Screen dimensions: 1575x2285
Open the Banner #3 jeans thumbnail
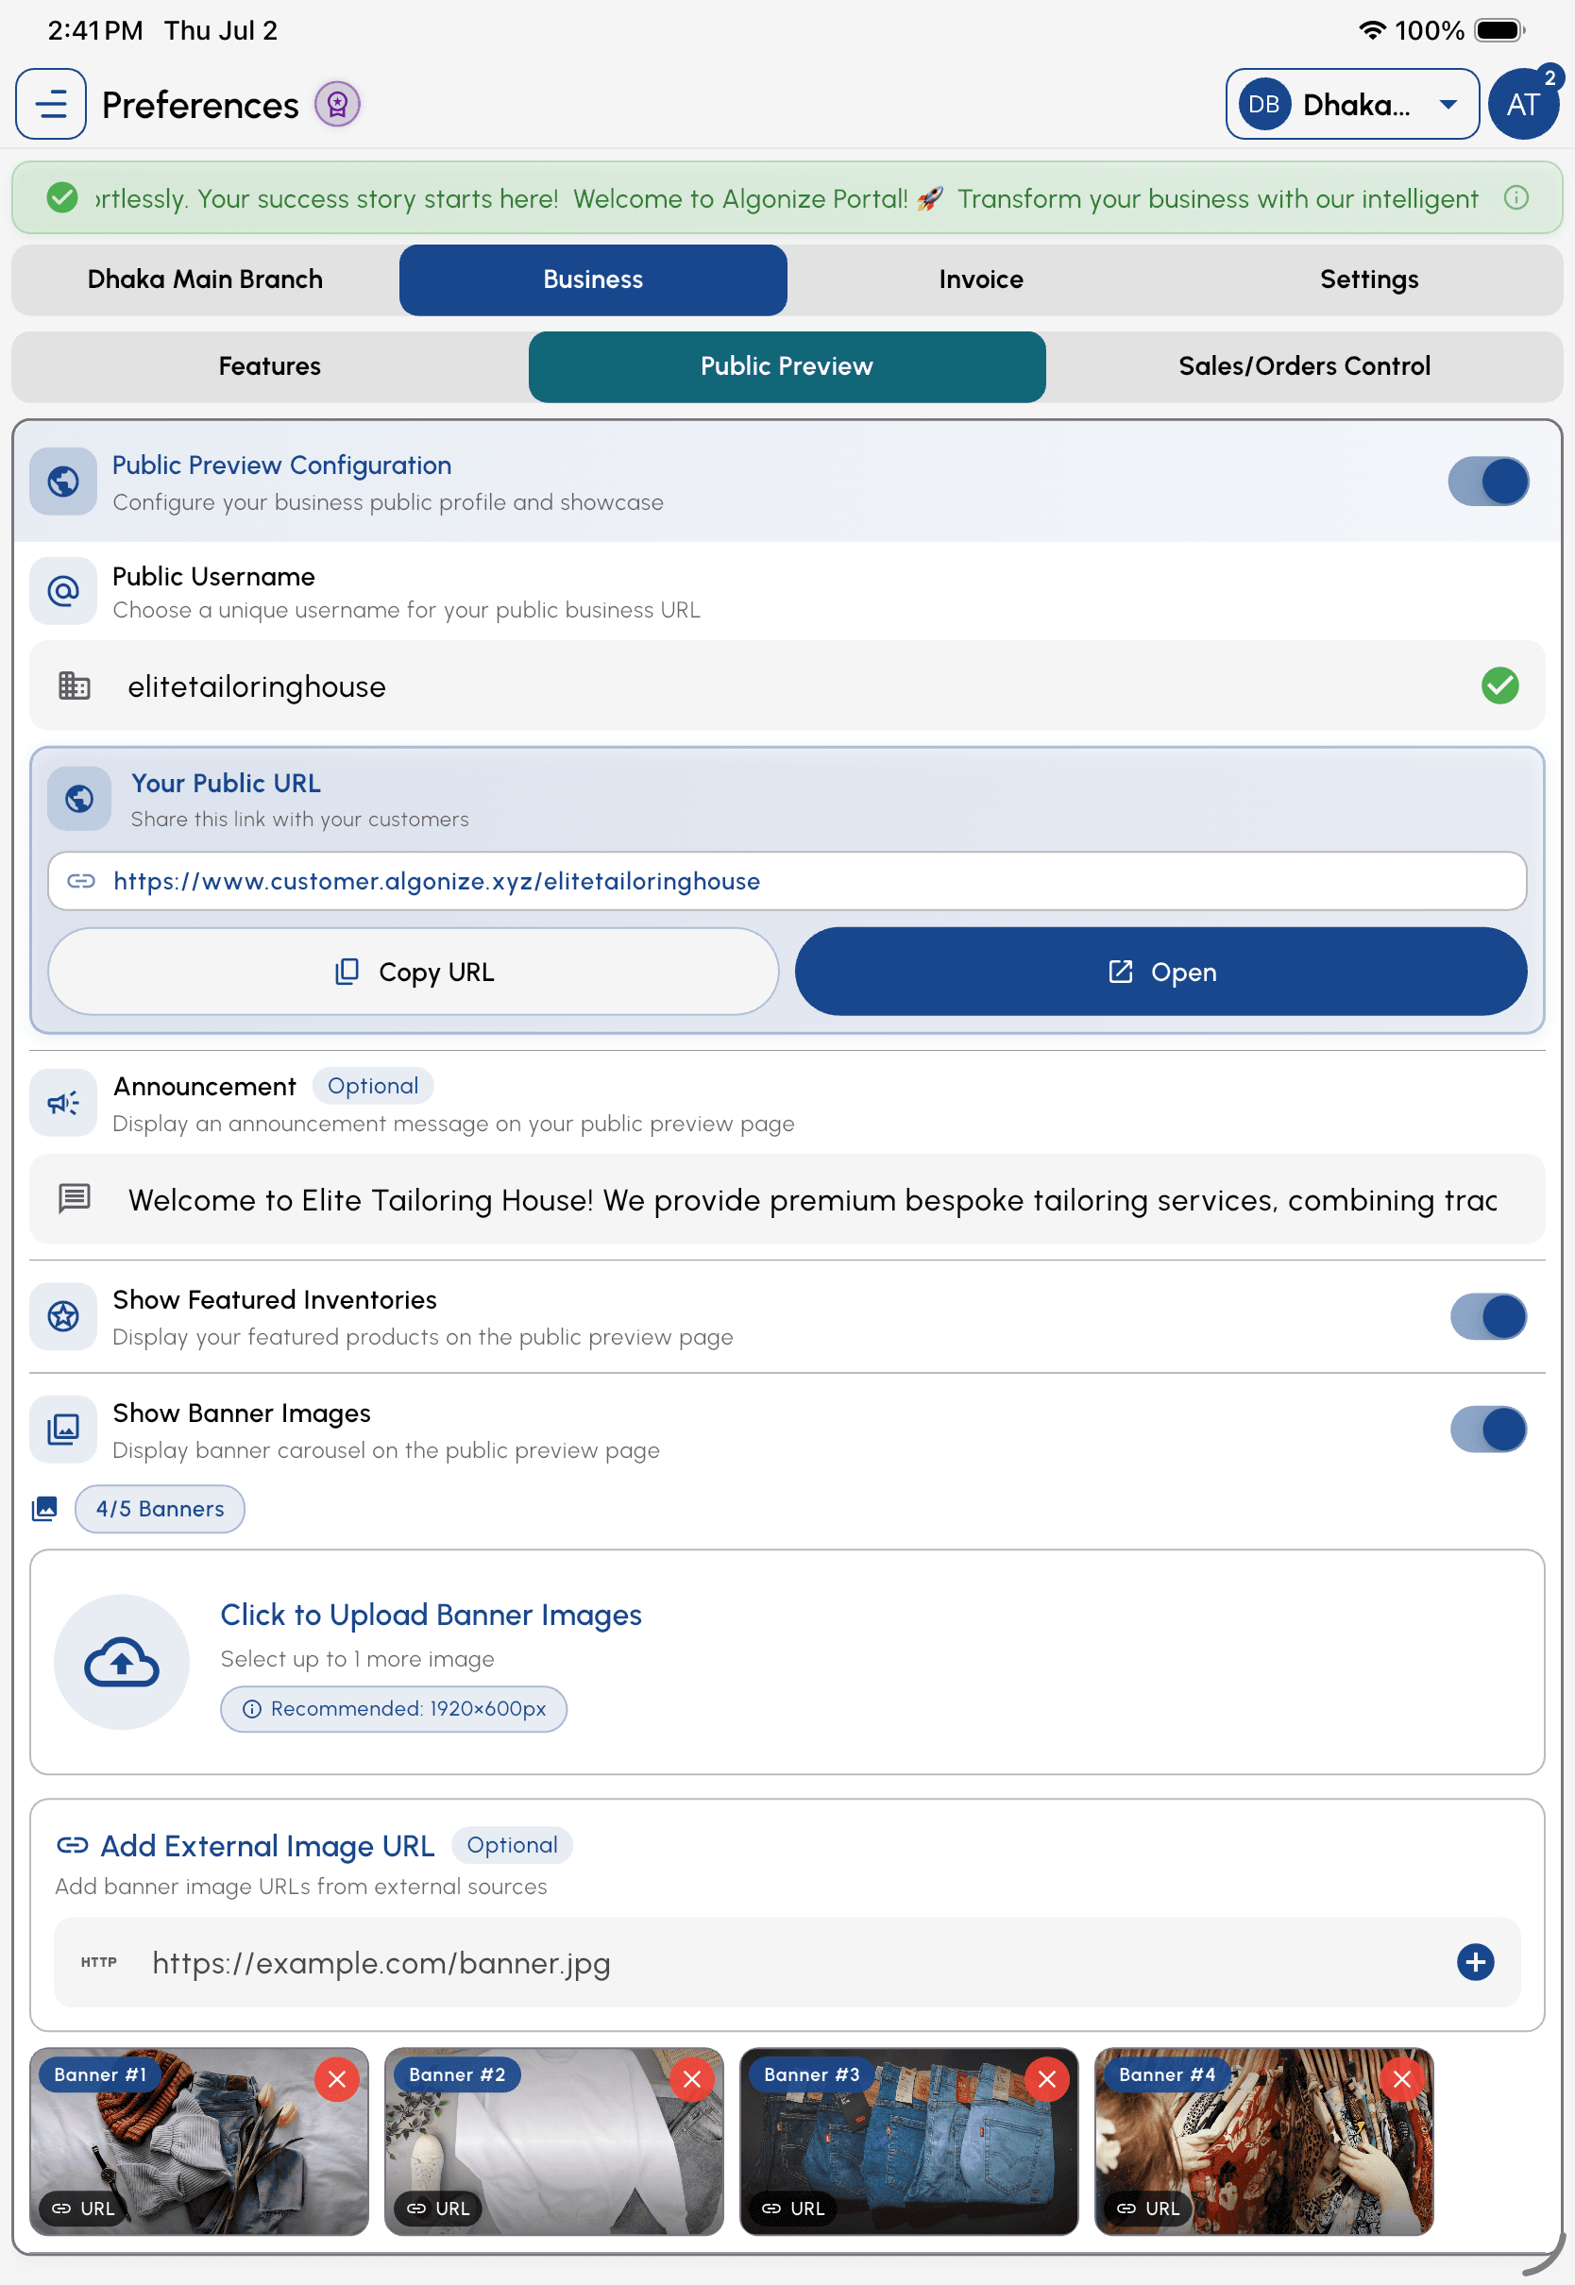click(909, 2141)
